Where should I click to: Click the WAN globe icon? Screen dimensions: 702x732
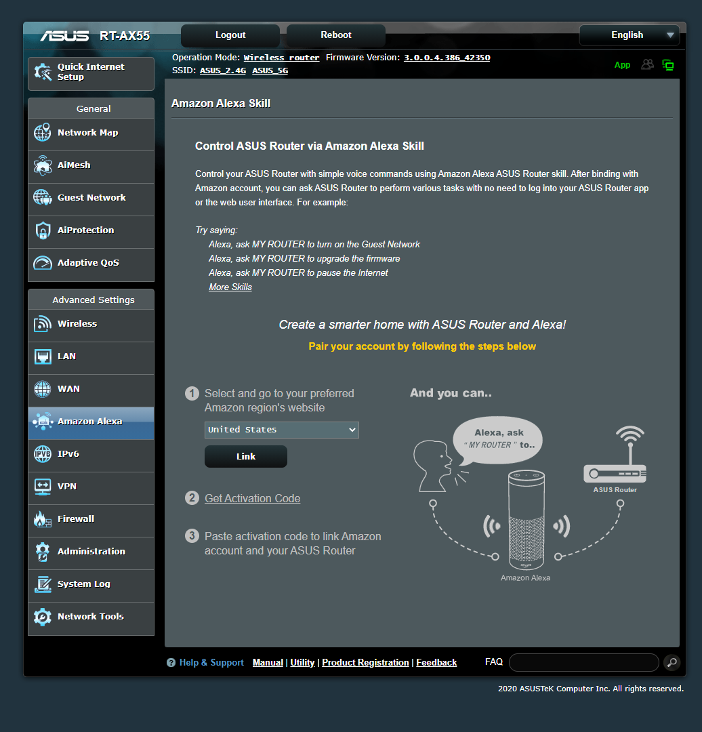click(x=43, y=389)
